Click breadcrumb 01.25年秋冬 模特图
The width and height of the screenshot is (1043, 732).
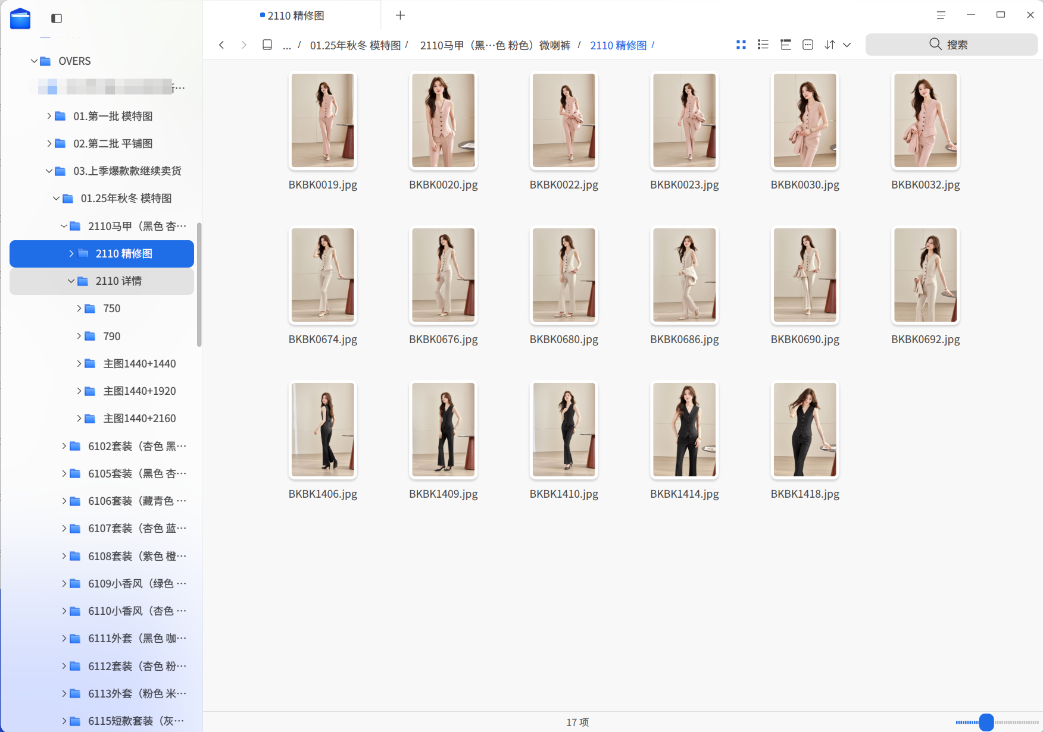coord(355,45)
